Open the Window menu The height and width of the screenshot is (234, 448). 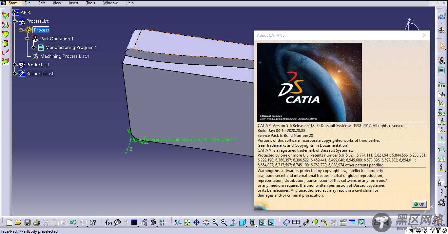pos(110,3)
